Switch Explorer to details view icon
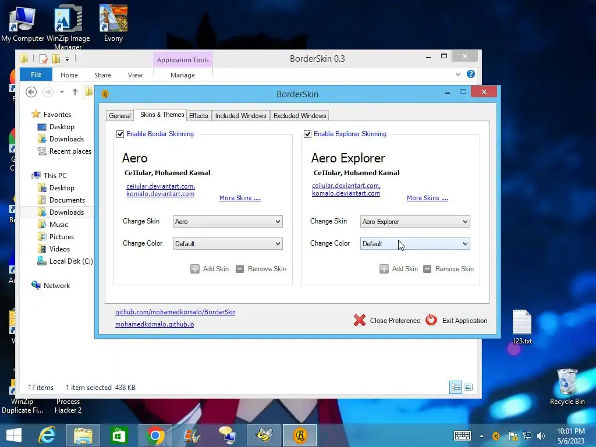 click(456, 387)
